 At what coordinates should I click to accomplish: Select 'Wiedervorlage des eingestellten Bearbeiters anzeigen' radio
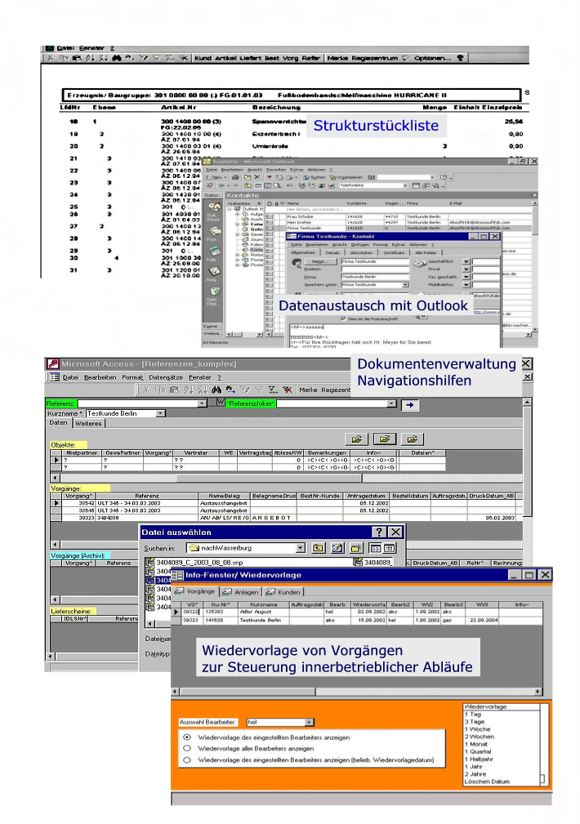(x=187, y=737)
